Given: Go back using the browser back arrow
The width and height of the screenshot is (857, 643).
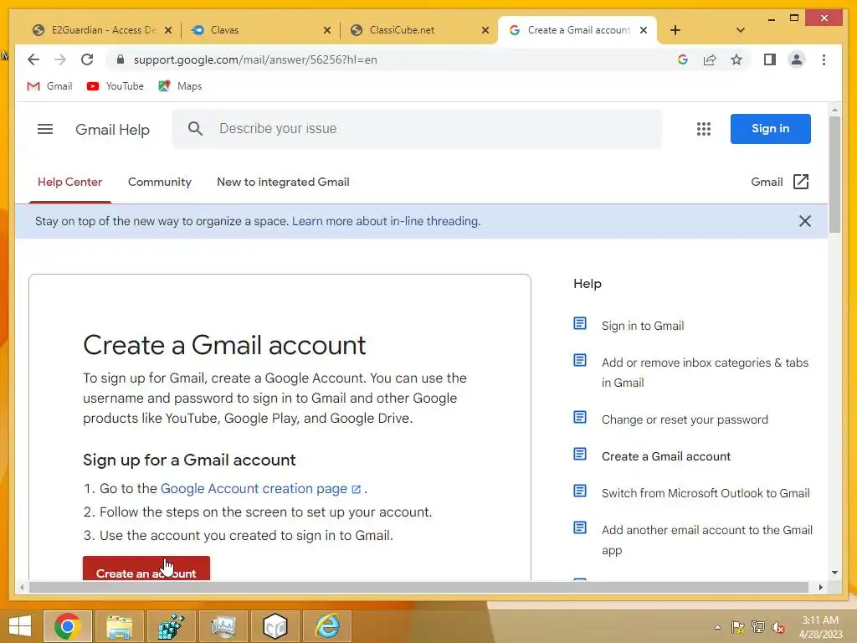Looking at the screenshot, I should 33,59.
